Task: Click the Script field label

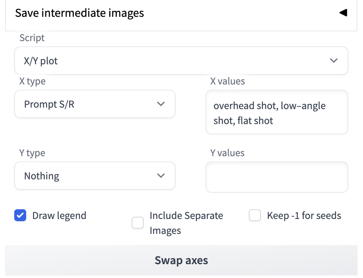Action: [x=32, y=38]
